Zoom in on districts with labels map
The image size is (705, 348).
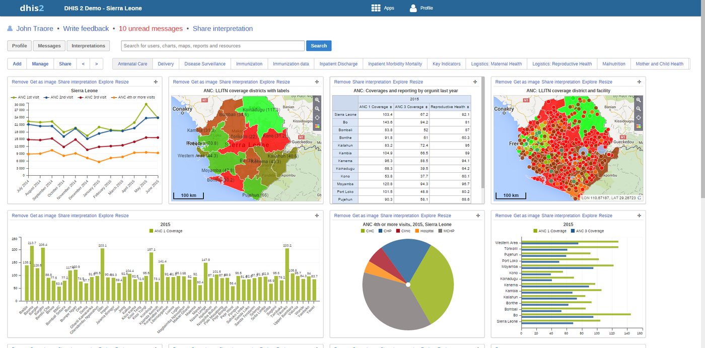tap(317, 100)
